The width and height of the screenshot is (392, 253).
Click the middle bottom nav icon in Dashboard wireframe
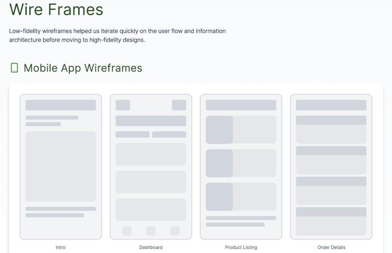tap(151, 231)
